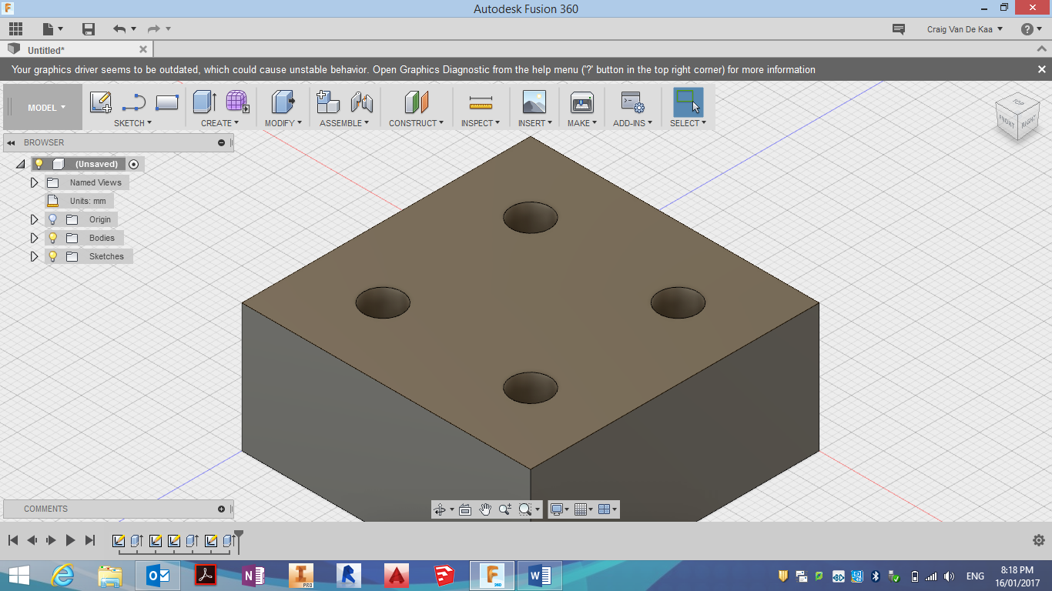Expand the COMMENTS panel with plus button
The image size is (1052, 591).
[222, 509]
